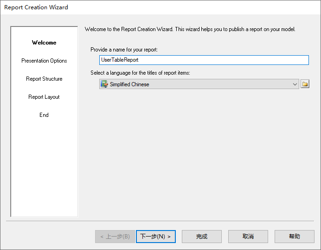
Task: Go to Report Structure step
Action: tap(44, 79)
